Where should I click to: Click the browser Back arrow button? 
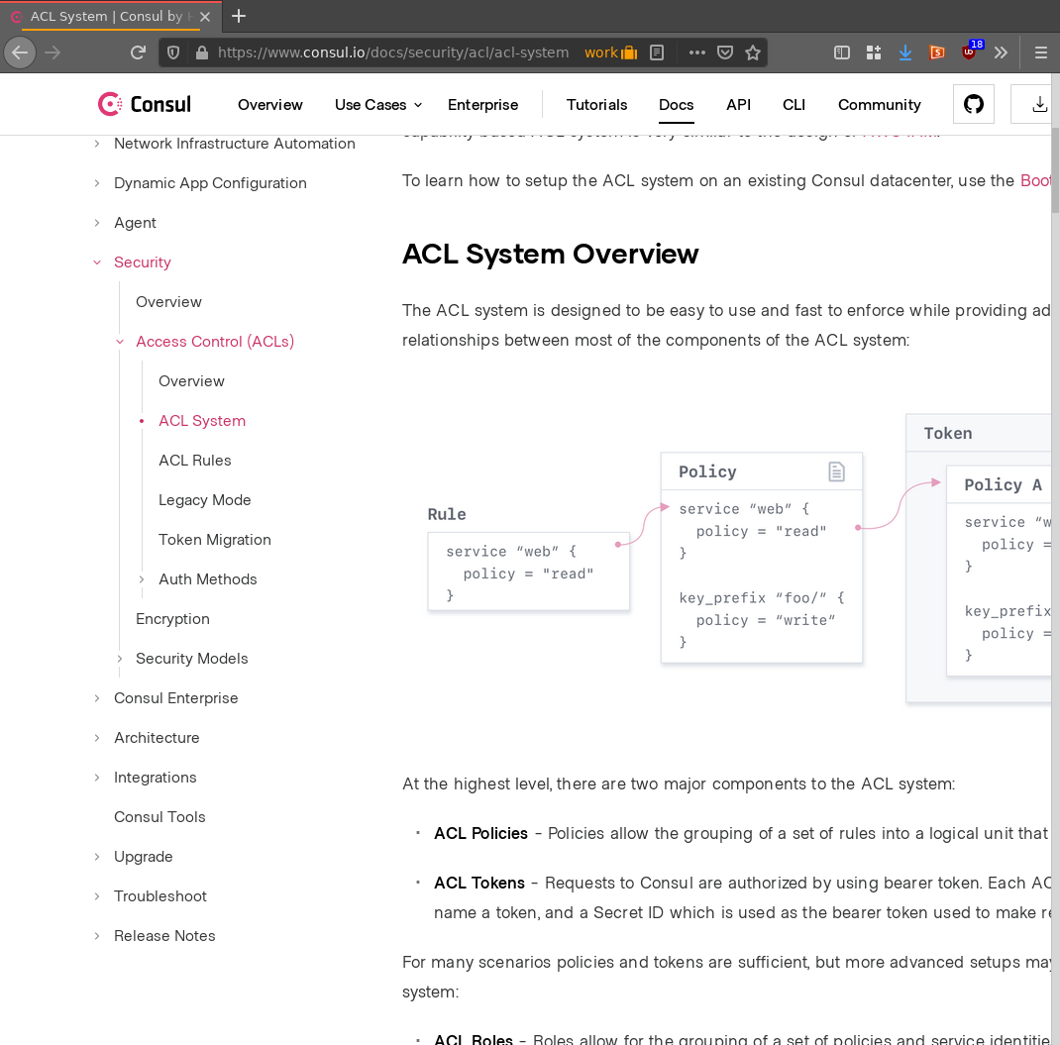coord(20,52)
